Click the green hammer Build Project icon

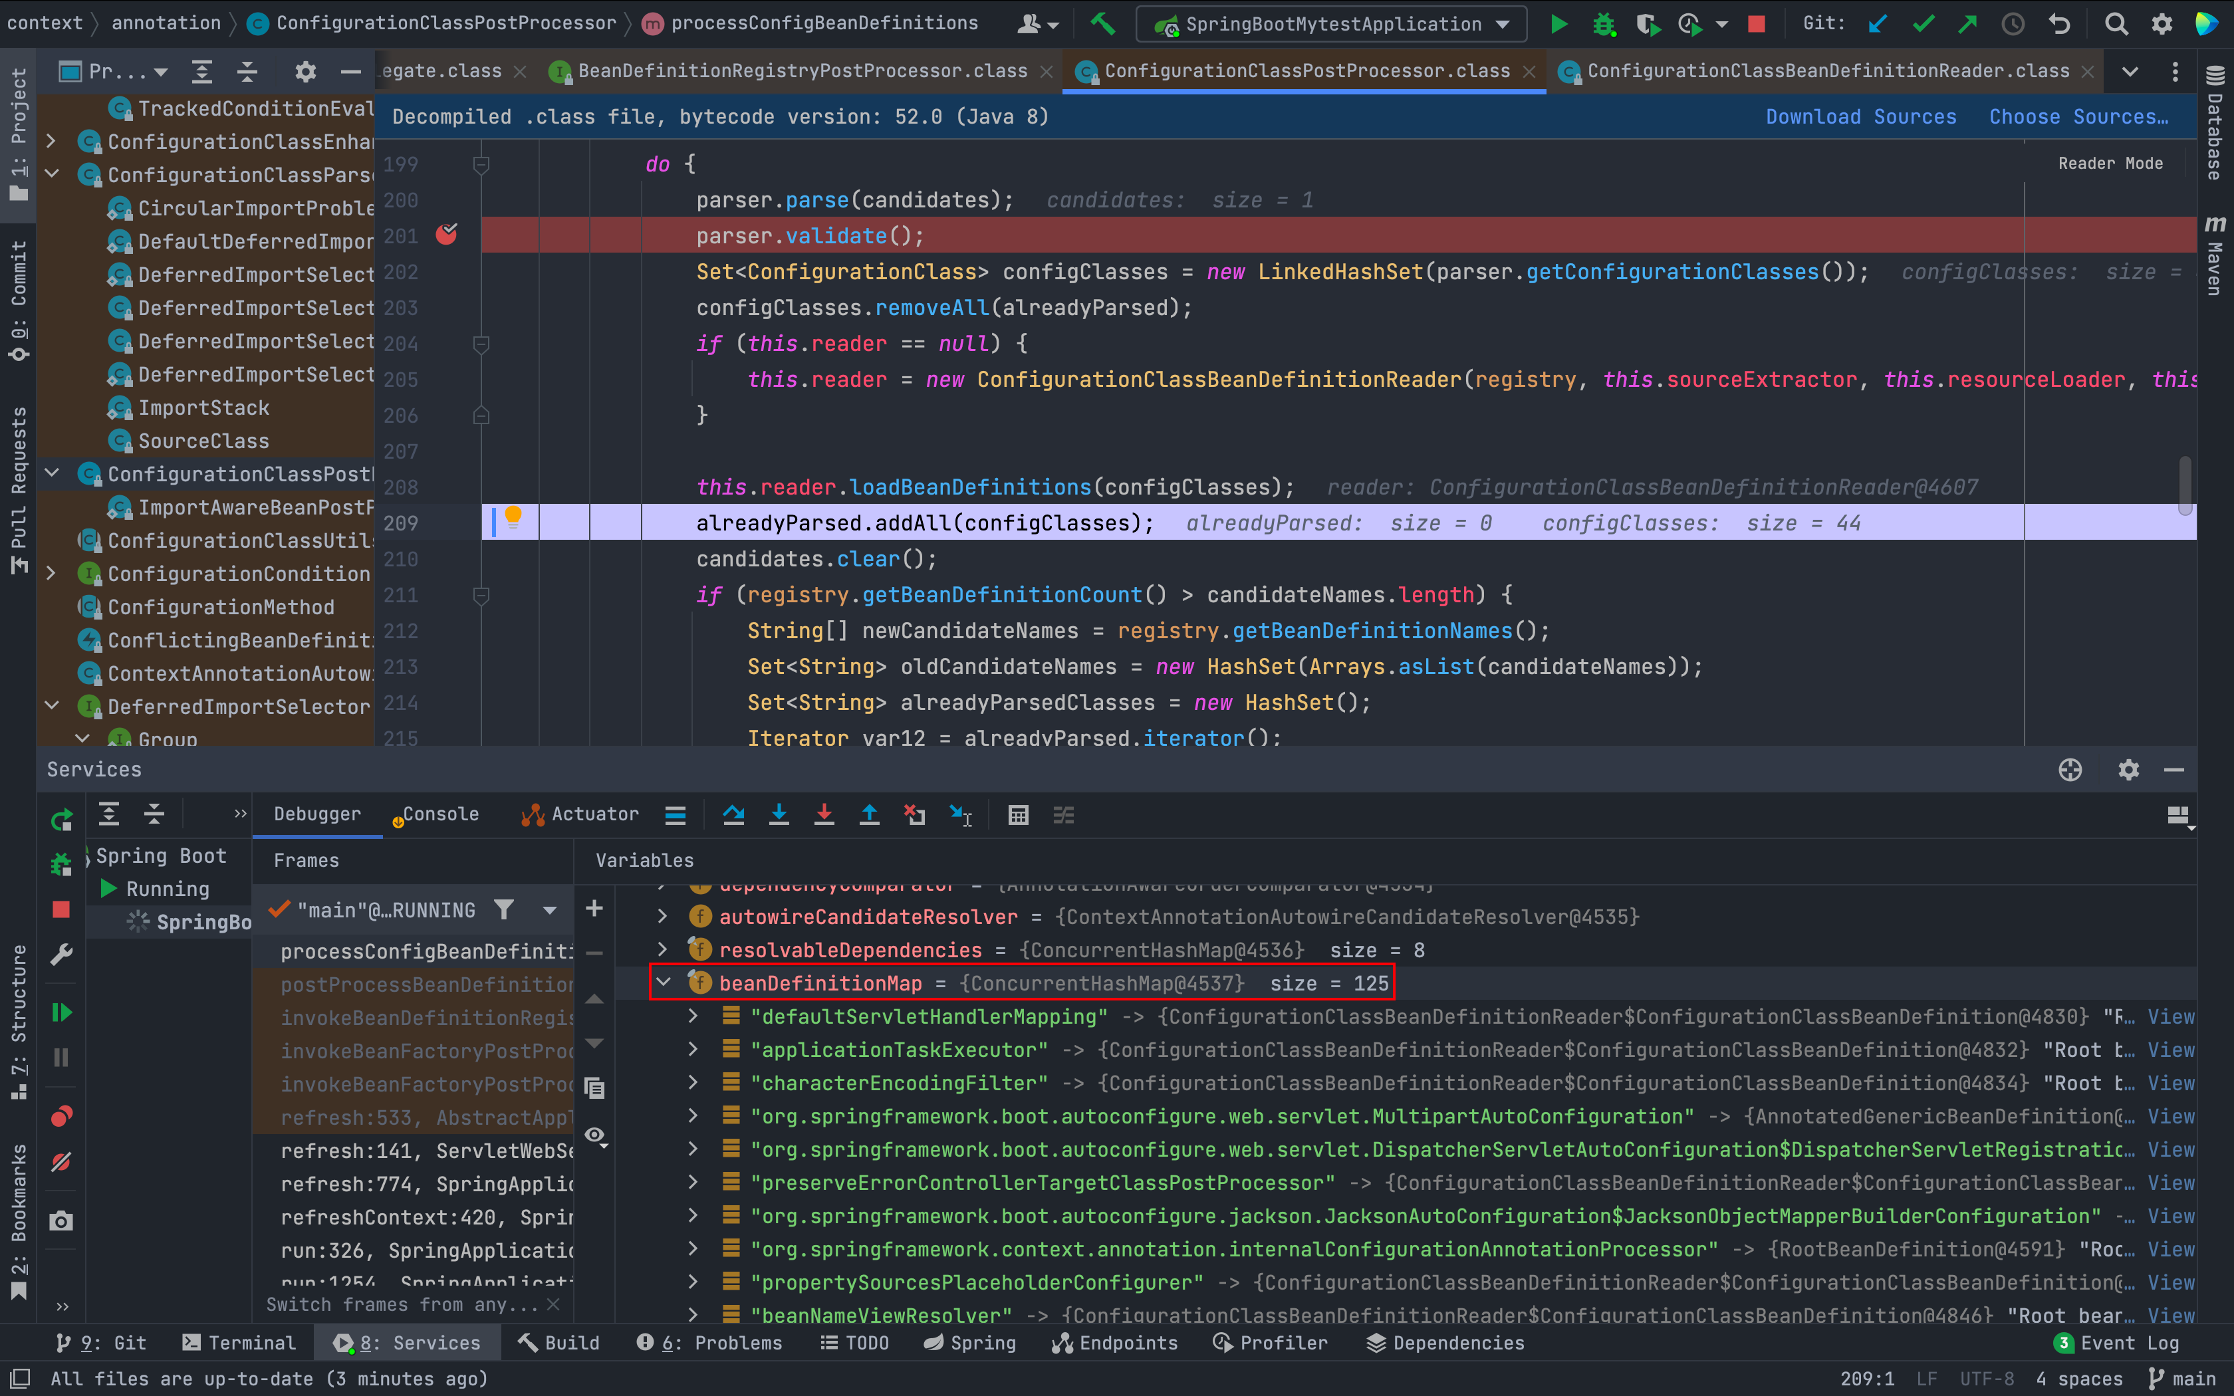(1102, 24)
